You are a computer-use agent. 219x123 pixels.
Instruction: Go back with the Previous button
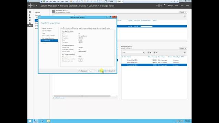click(x=82, y=71)
